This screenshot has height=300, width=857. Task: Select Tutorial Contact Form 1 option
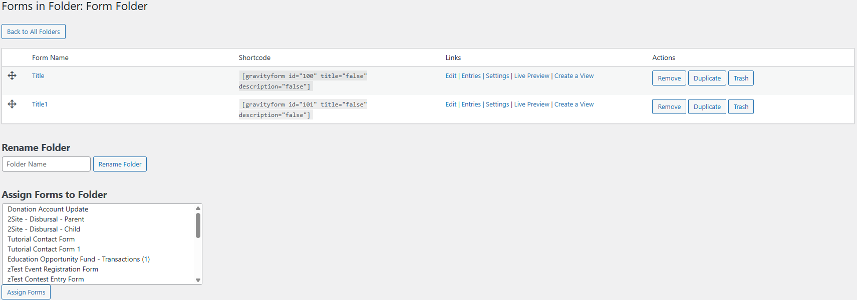point(44,249)
